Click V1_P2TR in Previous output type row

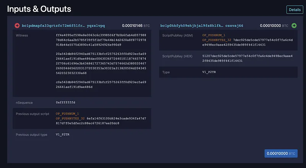[63, 134]
